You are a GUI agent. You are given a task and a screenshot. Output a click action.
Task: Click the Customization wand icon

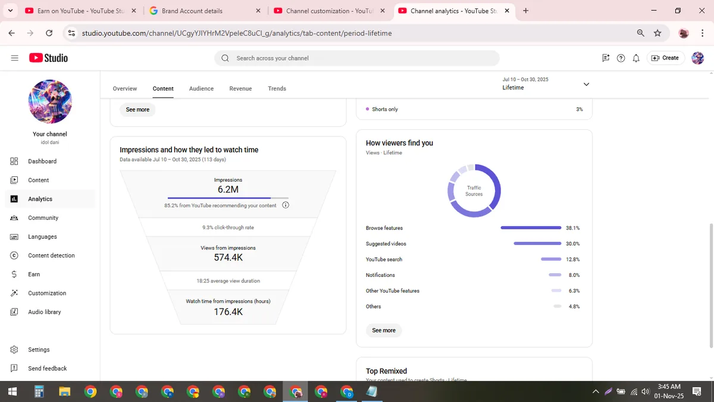click(x=14, y=293)
